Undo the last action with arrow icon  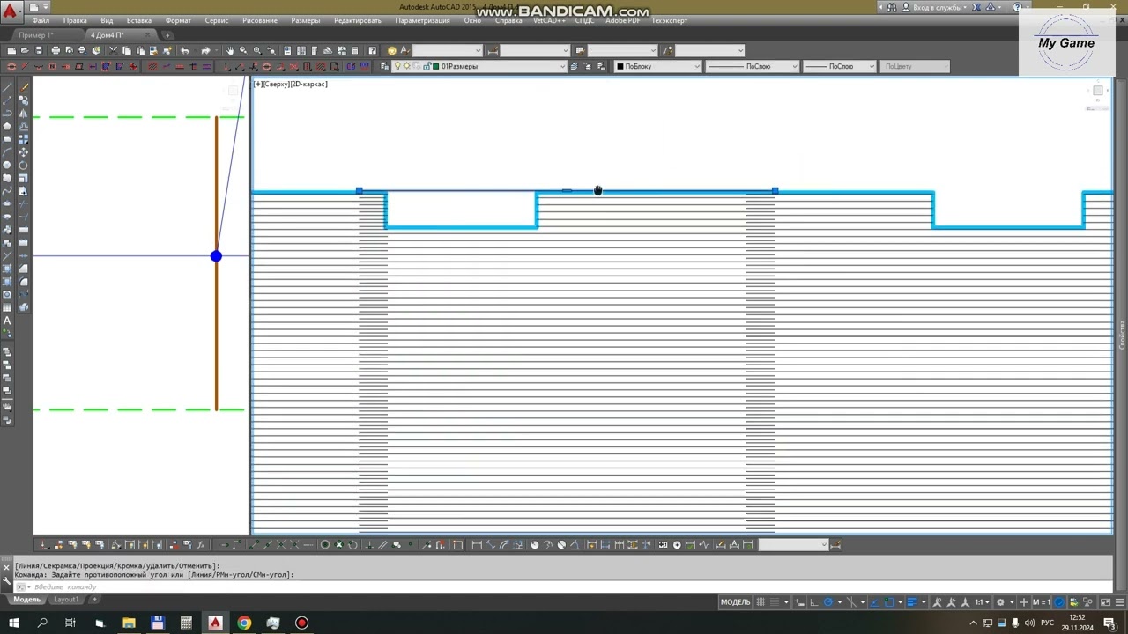coord(184,50)
